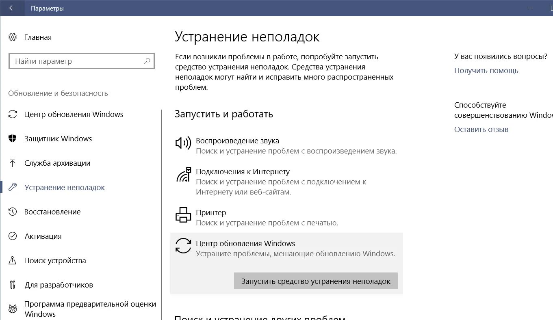
Task: Click the Запустить и работать heading
Action: tap(224, 114)
